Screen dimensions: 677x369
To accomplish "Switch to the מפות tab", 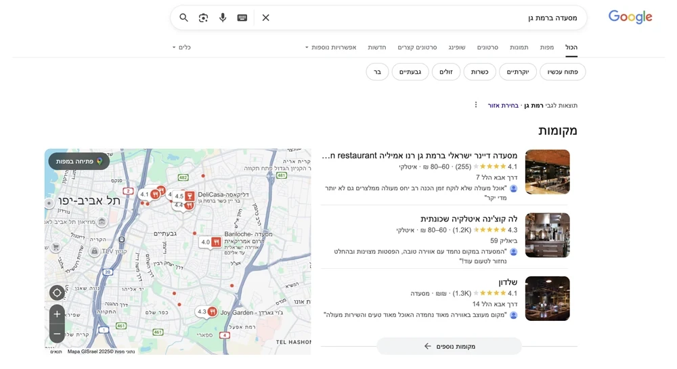I will point(546,47).
